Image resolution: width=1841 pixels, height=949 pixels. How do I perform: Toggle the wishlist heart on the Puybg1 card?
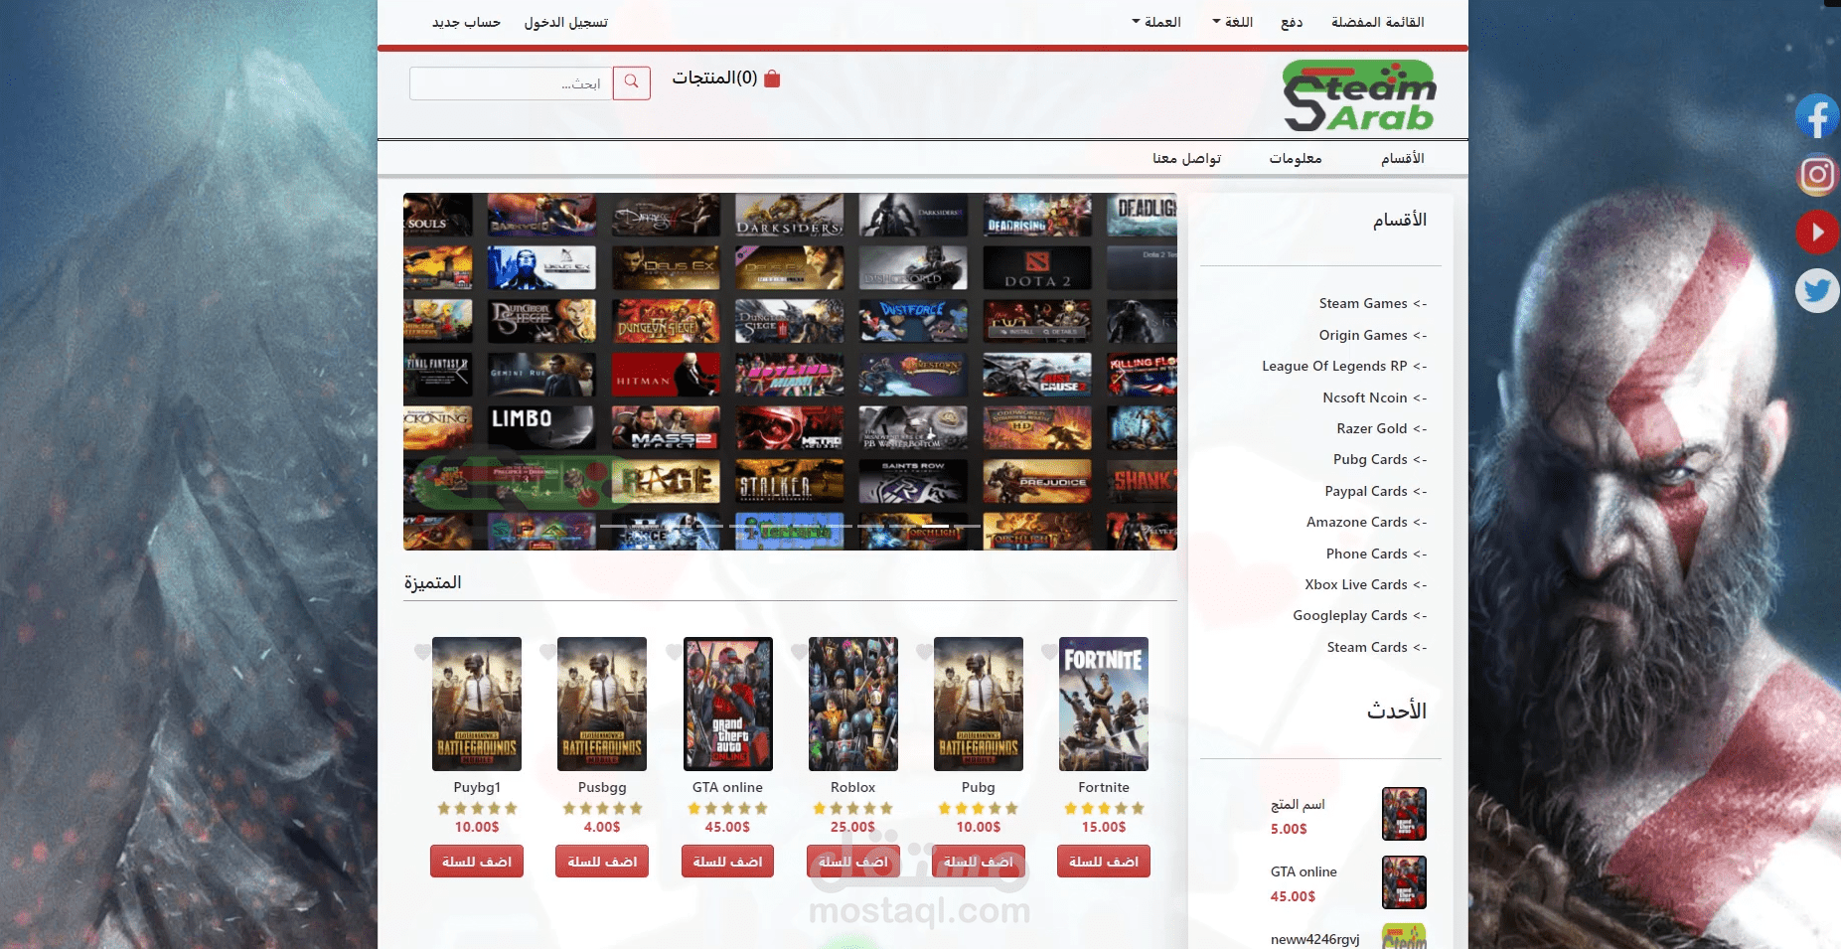(x=423, y=654)
